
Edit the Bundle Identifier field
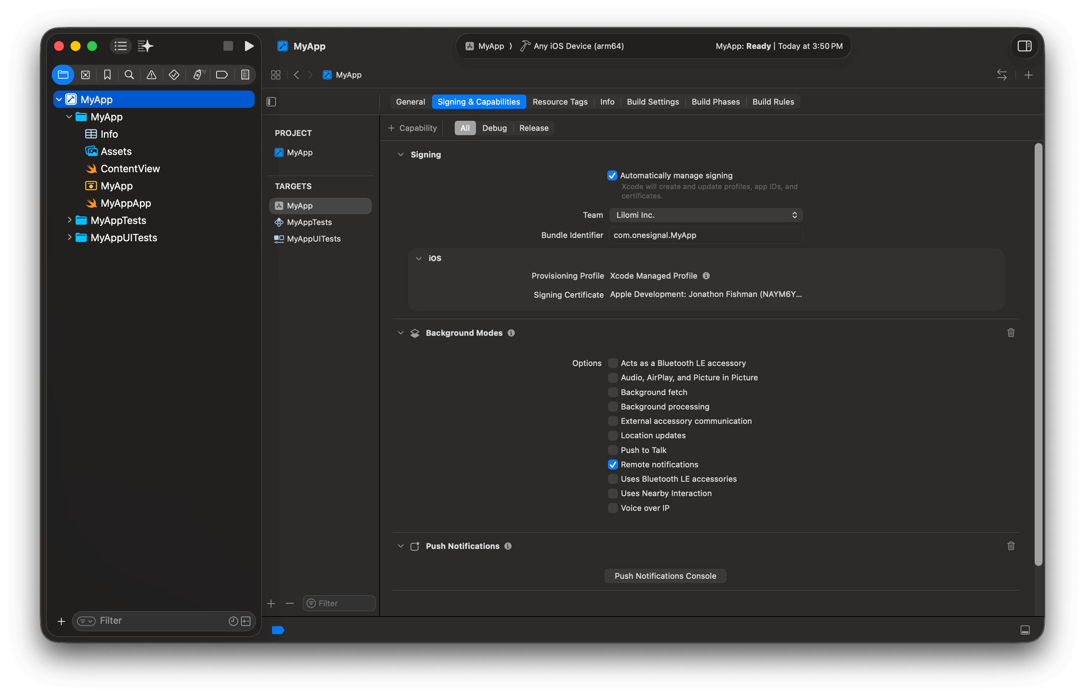coord(706,235)
